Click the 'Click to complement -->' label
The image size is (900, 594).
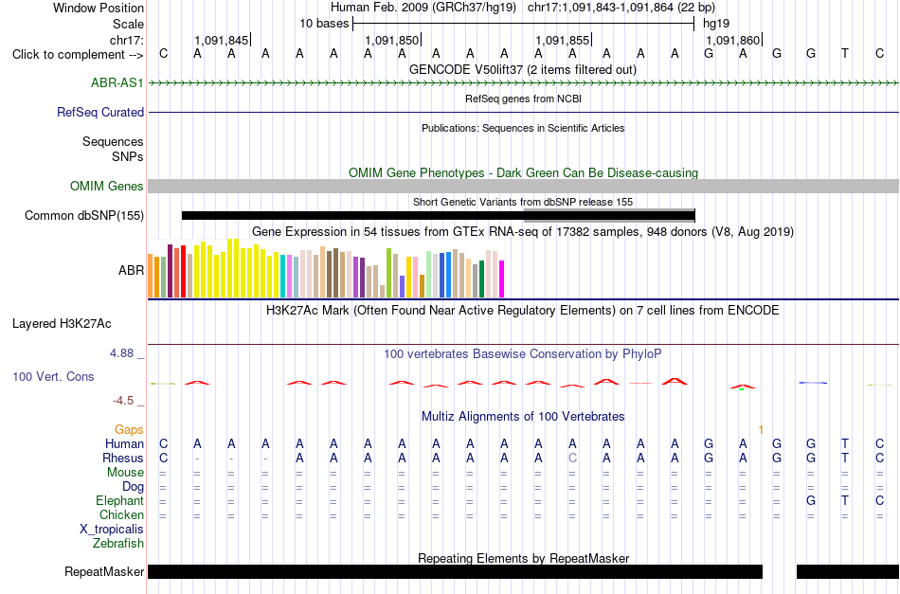click(78, 55)
